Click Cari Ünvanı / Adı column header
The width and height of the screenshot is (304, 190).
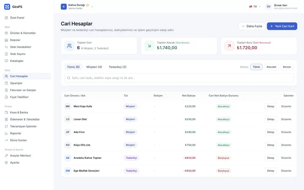(75, 95)
